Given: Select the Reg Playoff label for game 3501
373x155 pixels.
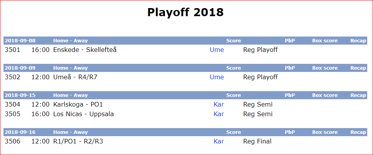Looking at the screenshot, I should coord(260,50).
